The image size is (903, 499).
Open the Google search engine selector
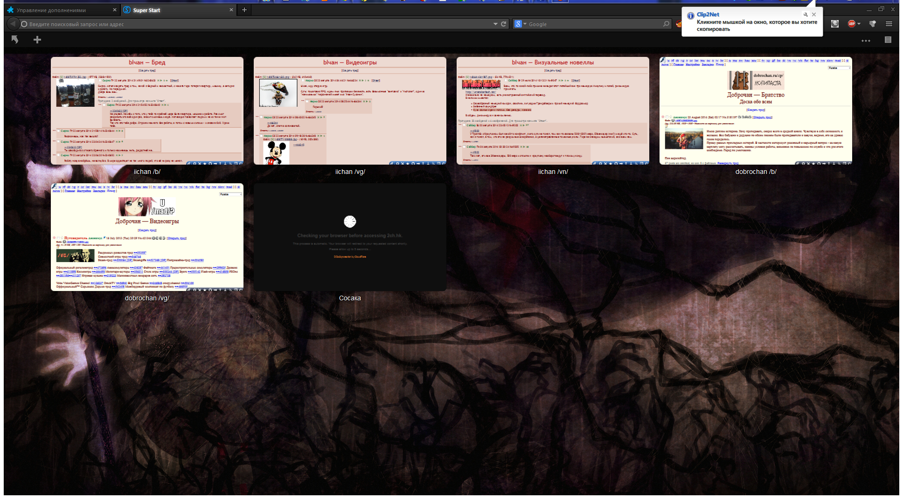coord(520,24)
